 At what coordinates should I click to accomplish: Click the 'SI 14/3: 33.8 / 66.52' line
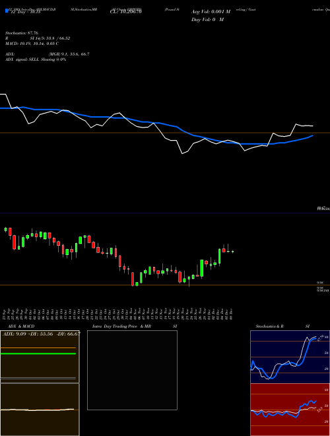coord(50,38)
